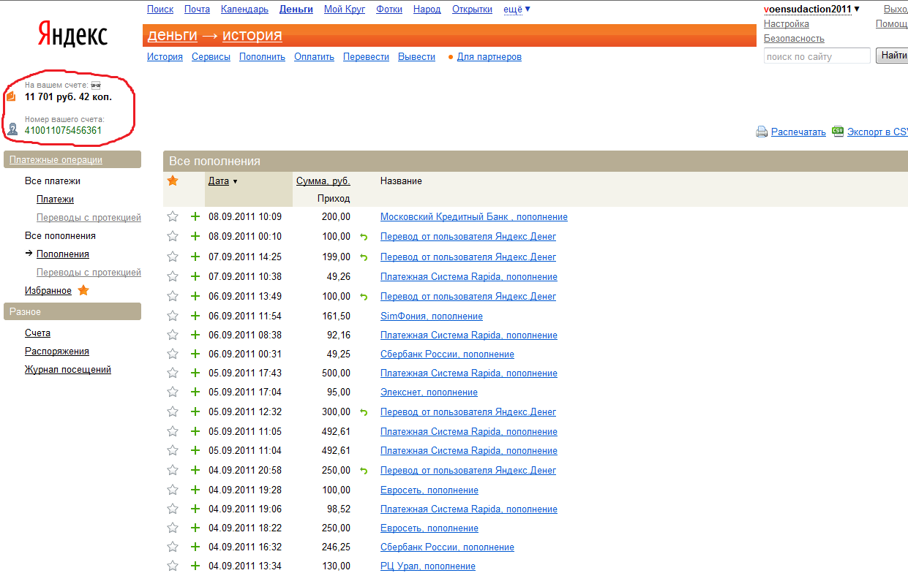908x573 pixels.
Task: Click the поиск по сайту search field
Action: click(x=817, y=56)
